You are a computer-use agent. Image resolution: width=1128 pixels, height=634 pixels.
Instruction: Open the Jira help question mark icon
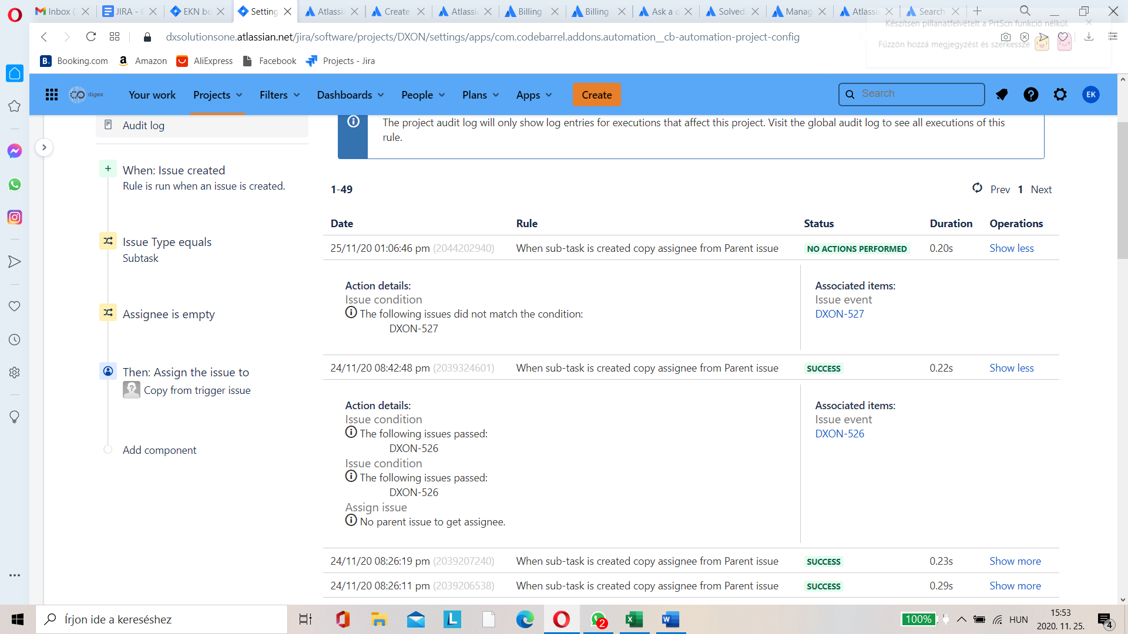pyautogui.click(x=1030, y=95)
